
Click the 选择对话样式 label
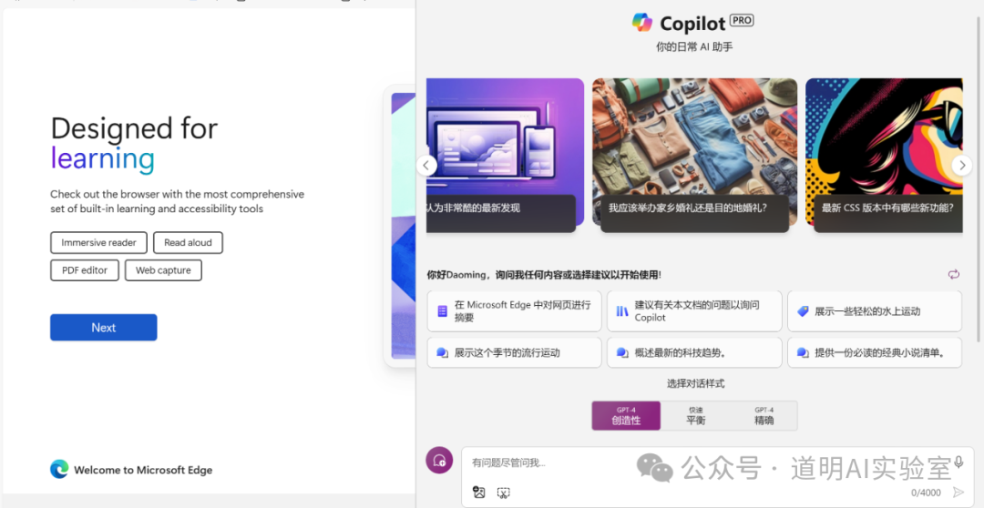pyautogui.click(x=695, y=383)
